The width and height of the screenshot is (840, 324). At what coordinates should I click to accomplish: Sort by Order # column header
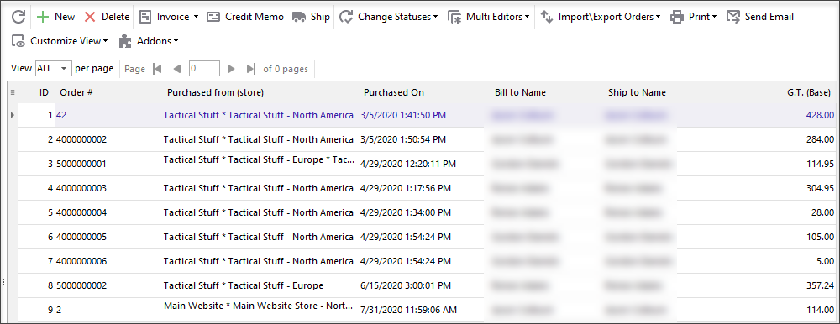tap(76, 92)
